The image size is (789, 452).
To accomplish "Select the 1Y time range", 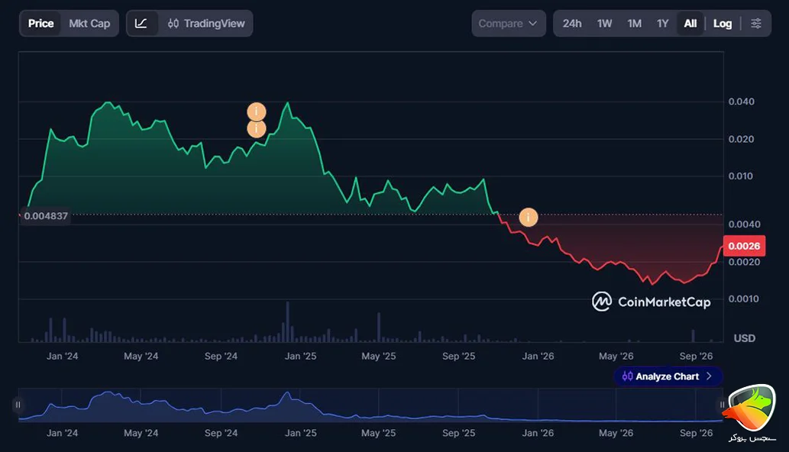I will [663, 24].
